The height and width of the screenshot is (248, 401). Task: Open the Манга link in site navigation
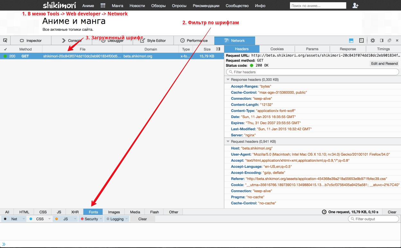pos(117,6)
